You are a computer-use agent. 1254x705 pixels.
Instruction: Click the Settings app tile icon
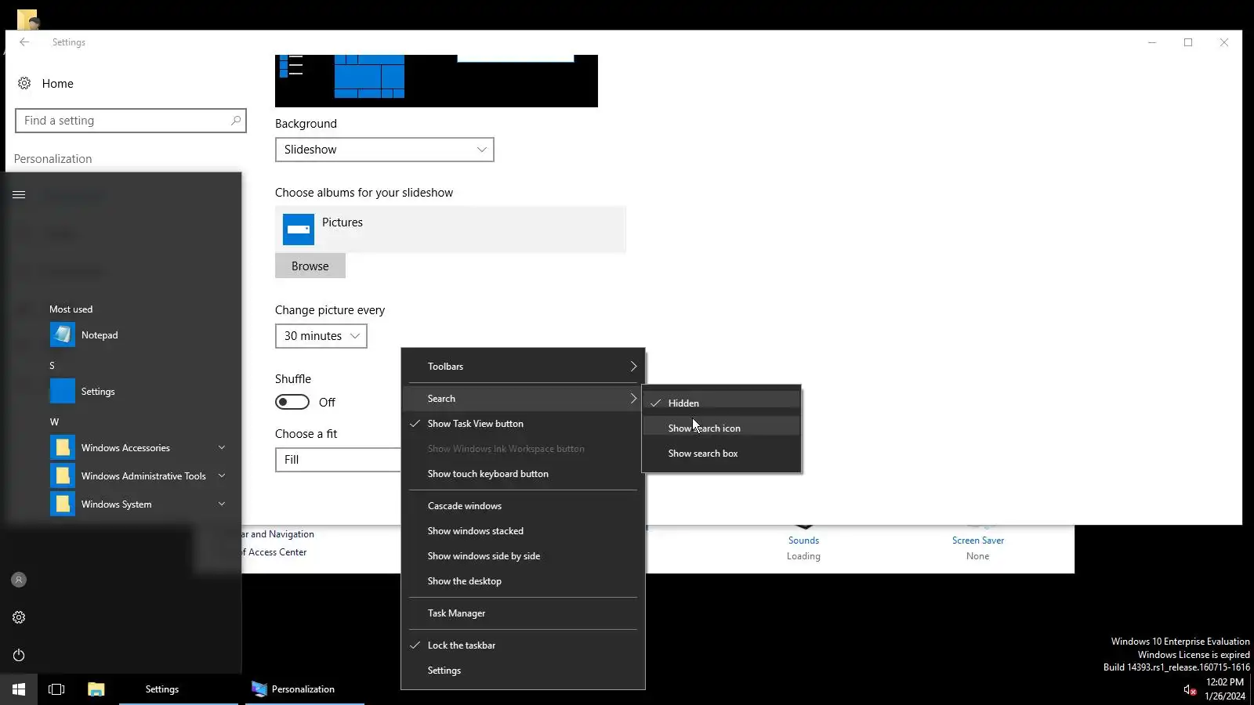pyautogui.click(x=63, y=391)
